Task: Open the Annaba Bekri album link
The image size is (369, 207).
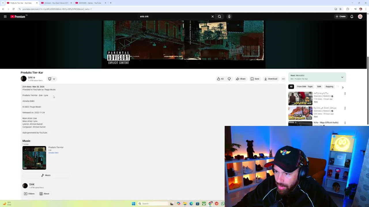Action: (x=53, y=153)
